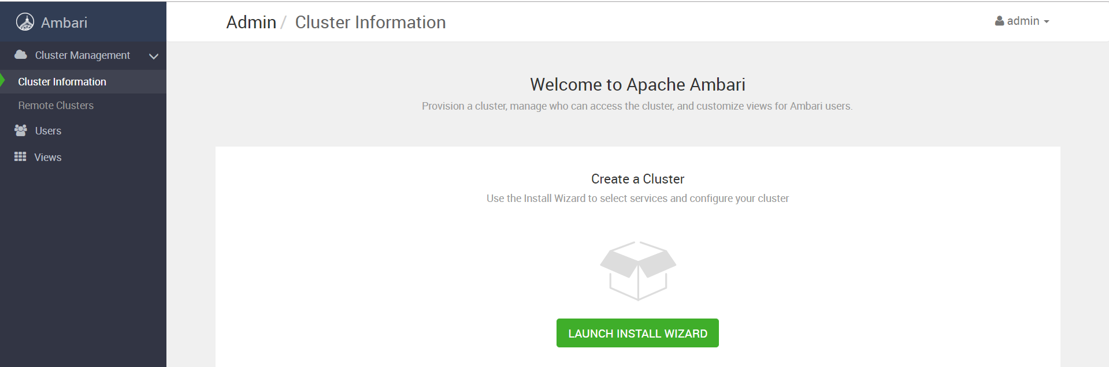Go to the Users section label
The image size is (1109, 367).
48,131
